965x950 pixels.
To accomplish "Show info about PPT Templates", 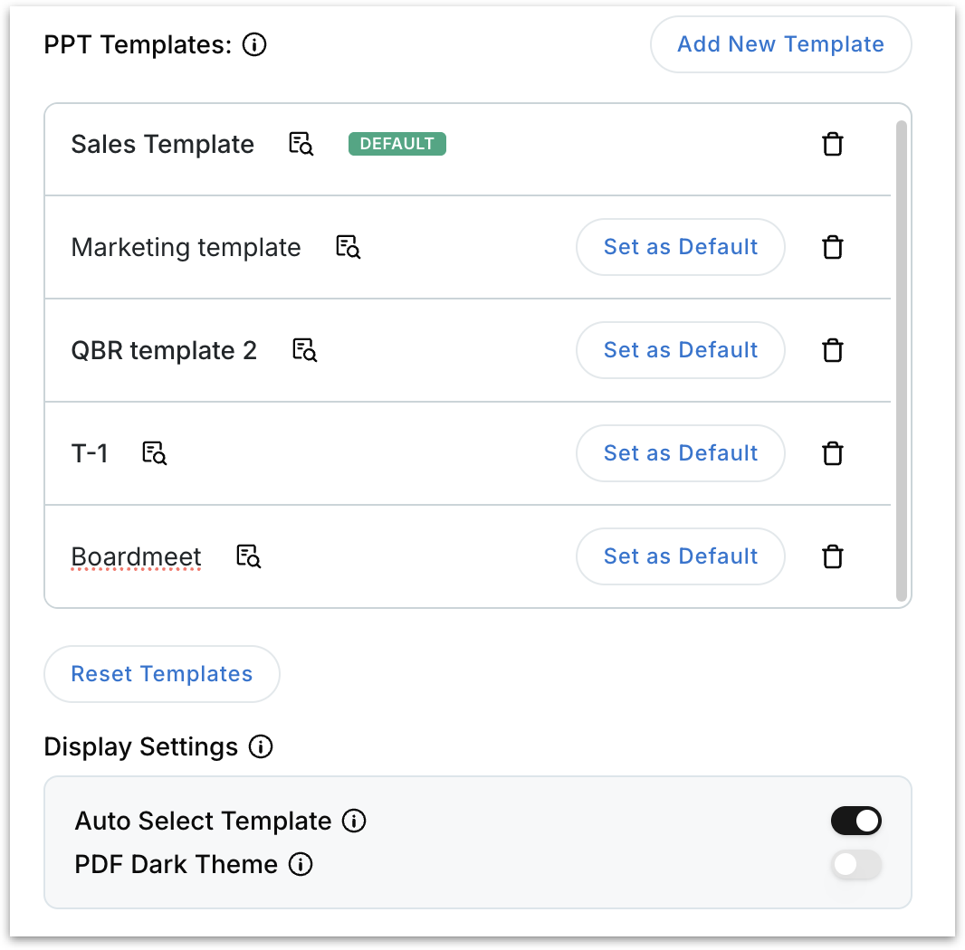I will coord(255,44).
